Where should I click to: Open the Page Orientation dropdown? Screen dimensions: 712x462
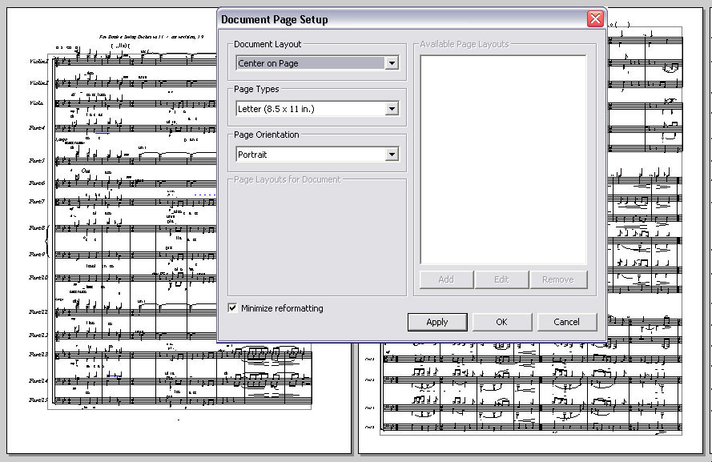point(317,155)
